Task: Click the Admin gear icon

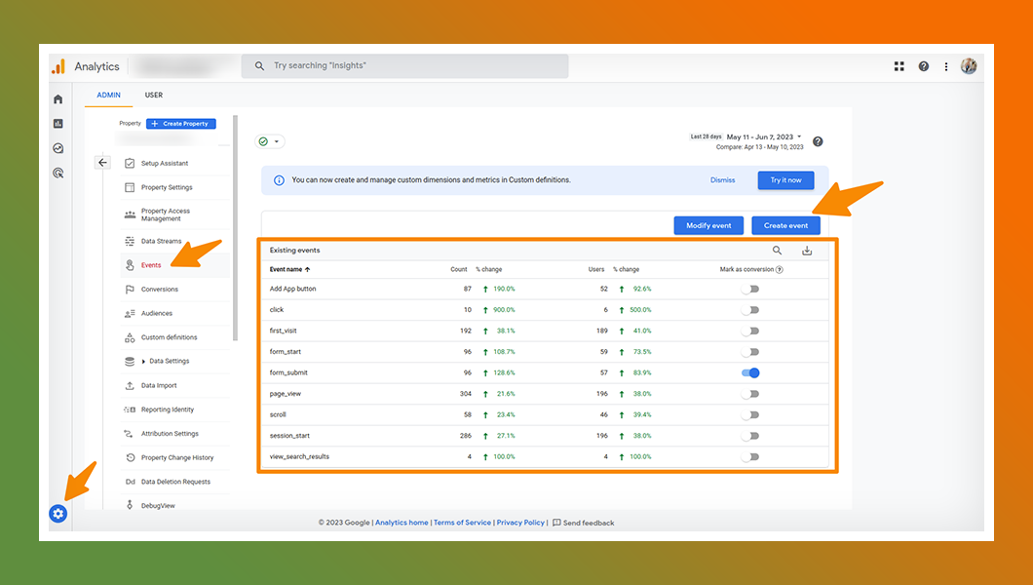Action: (x=58, y=513)
